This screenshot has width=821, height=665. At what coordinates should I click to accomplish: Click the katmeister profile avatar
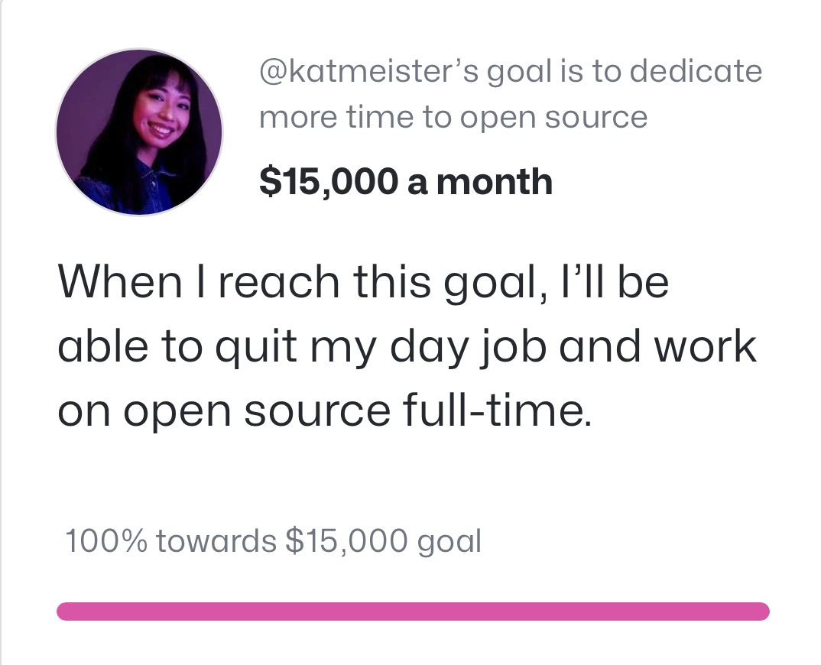click(138, 132)
